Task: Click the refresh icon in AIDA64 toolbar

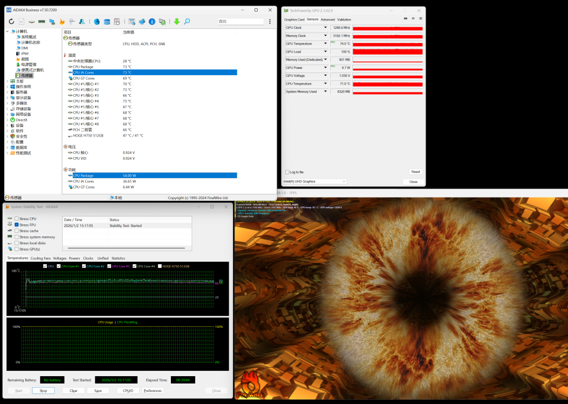Action: coord(12,22)
